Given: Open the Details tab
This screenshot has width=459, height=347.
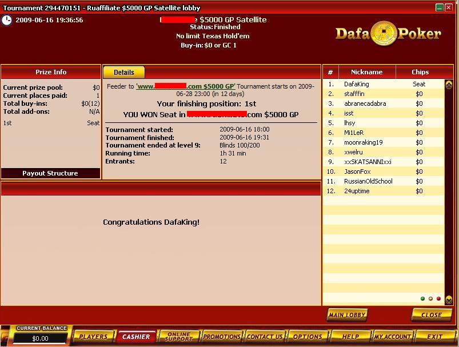Looking at the screenshot, I should pyautogui.click(x=124, y=73).
